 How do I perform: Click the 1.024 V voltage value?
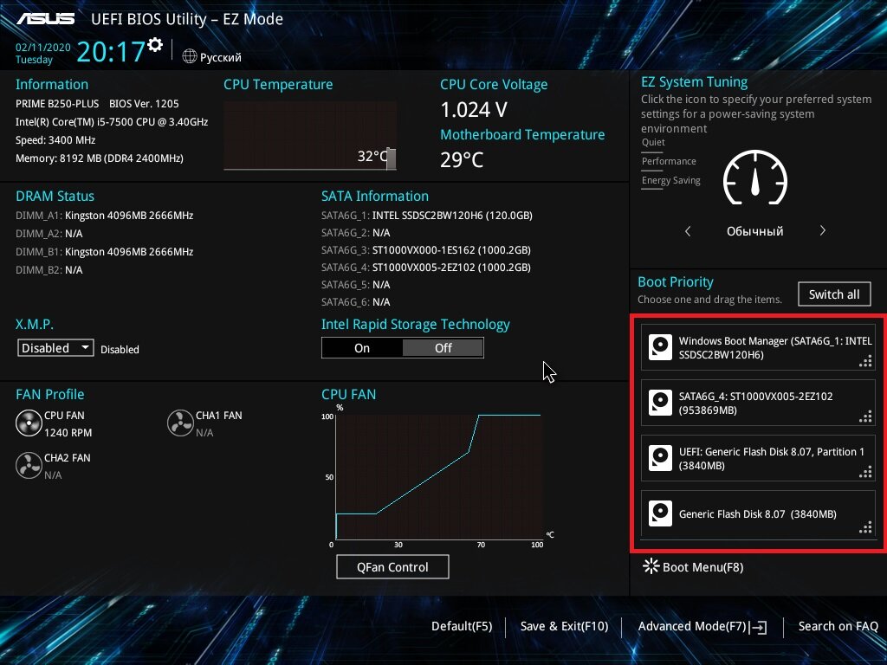[x=474, y=109]
